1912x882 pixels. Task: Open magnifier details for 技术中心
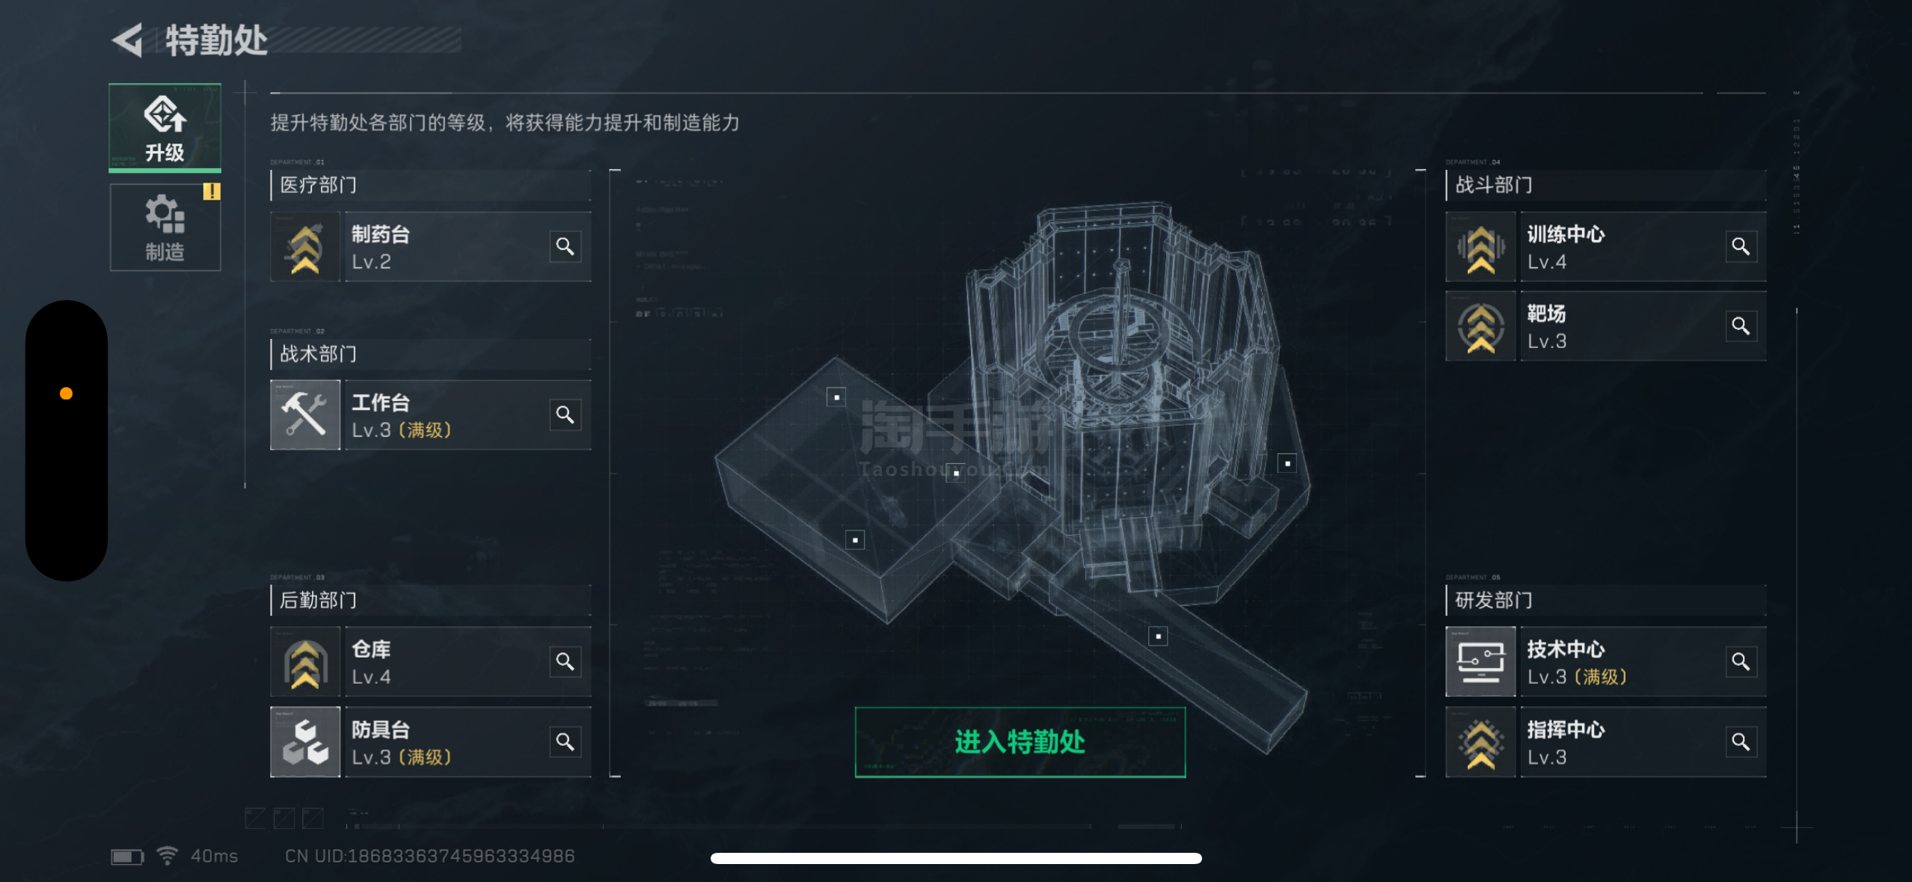(1741, 661)
